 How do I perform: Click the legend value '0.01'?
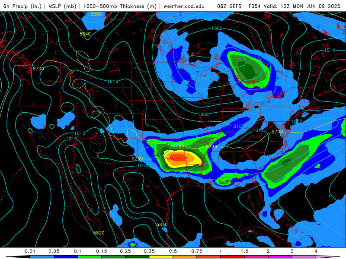pyautogui.click(x=30, y=251)
